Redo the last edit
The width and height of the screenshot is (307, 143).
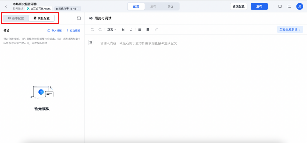[100, 29]
